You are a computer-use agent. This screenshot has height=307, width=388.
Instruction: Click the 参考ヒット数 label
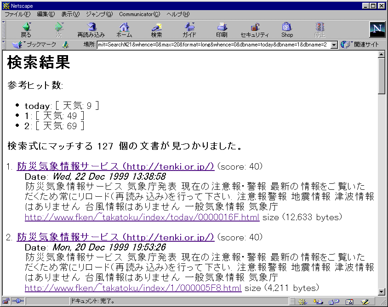point(35,85)
